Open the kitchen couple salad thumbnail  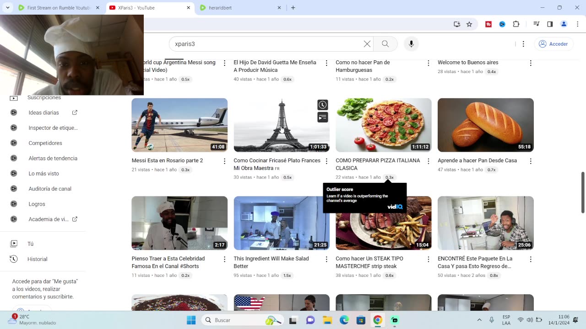coord(282,223)
